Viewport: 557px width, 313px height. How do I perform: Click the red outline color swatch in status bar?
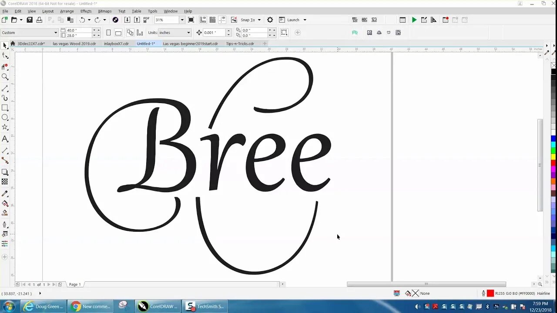click(x=490, y=293)
